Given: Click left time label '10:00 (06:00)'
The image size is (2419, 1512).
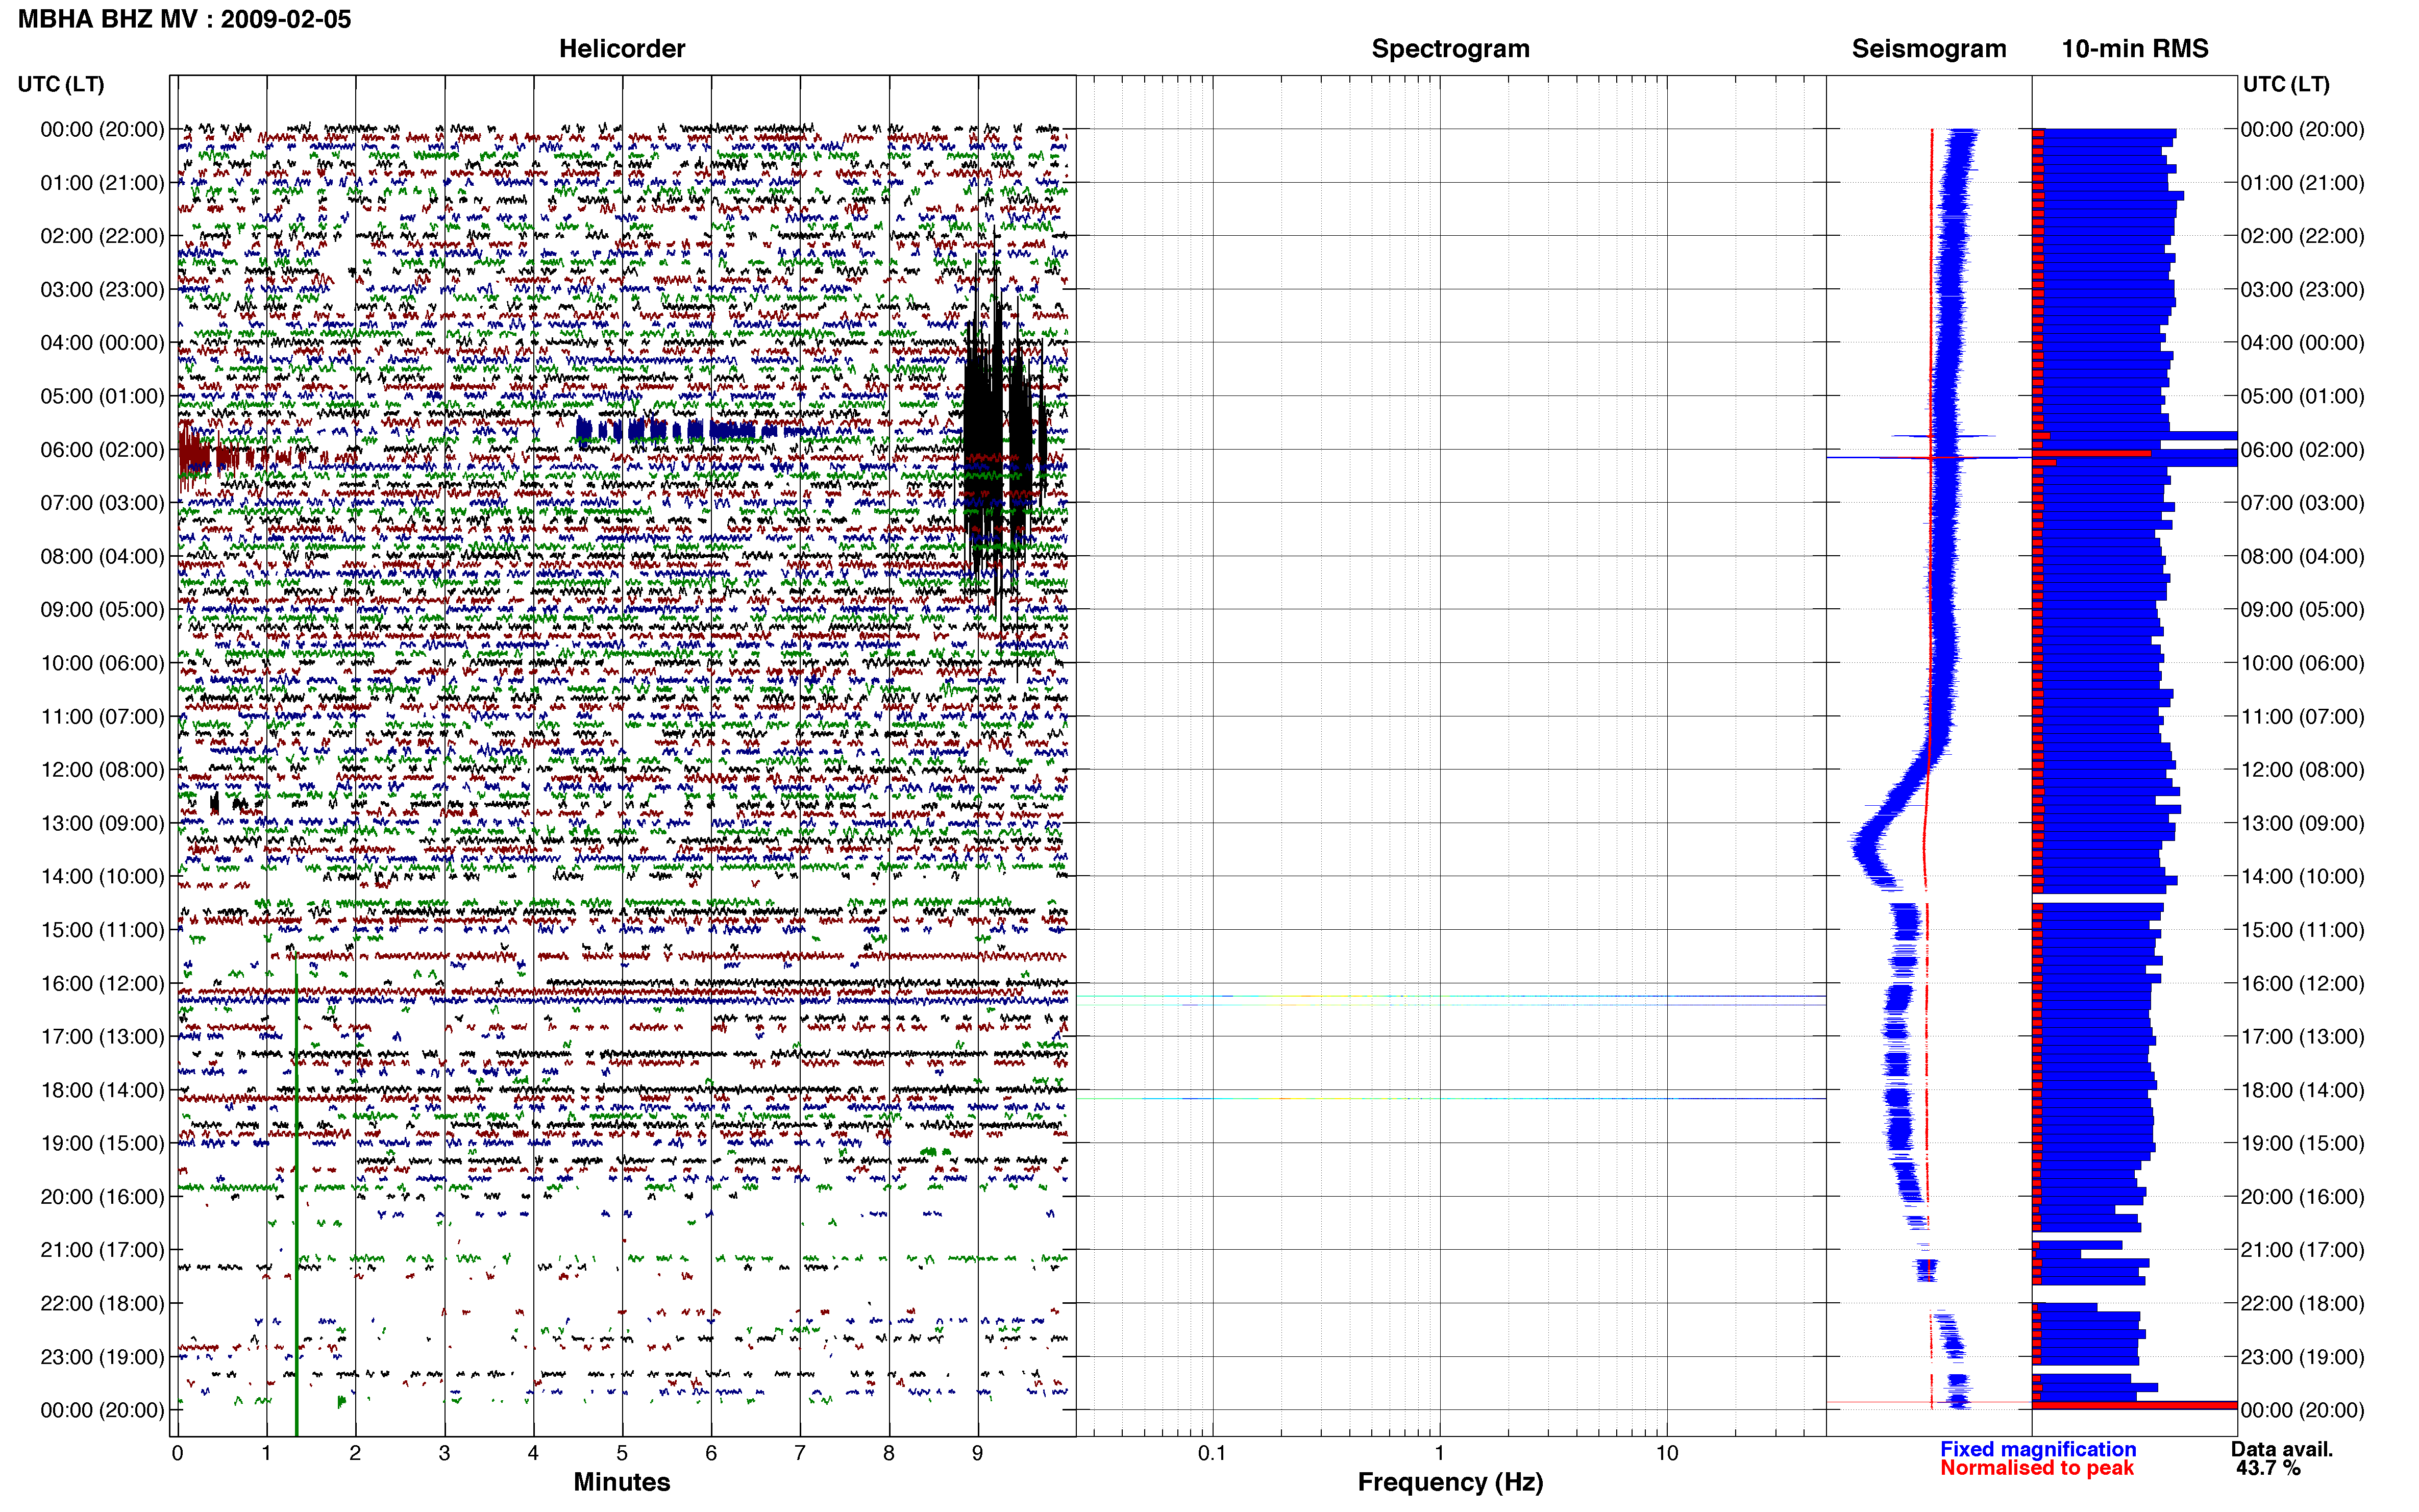Looking at the screenshot, I should click(x=102, y=663).
